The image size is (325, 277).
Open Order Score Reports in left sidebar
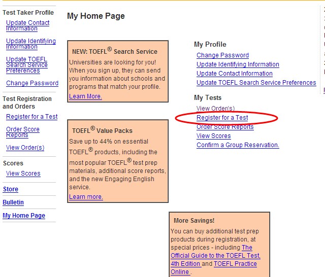pos(22,132)
